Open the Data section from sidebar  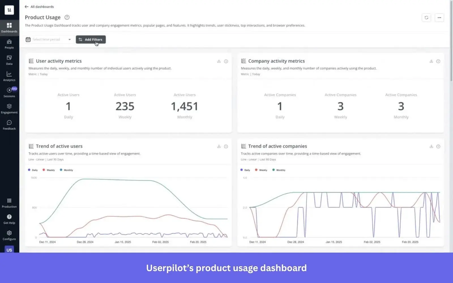click(x=9, y=60)
